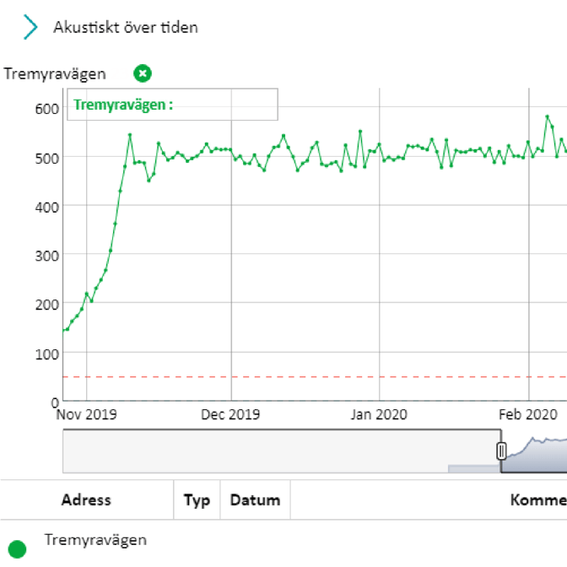
Task: Click the Akustiskt över tiden section title
Action: point(126,27)
